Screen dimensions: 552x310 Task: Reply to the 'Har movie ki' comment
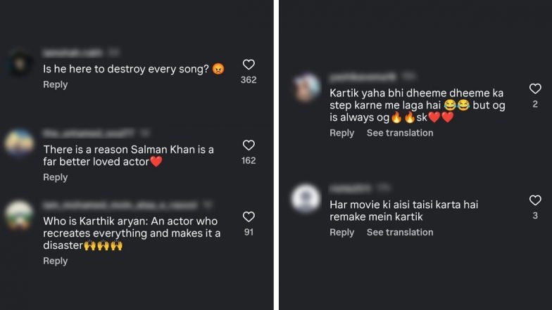pos(342,232)
